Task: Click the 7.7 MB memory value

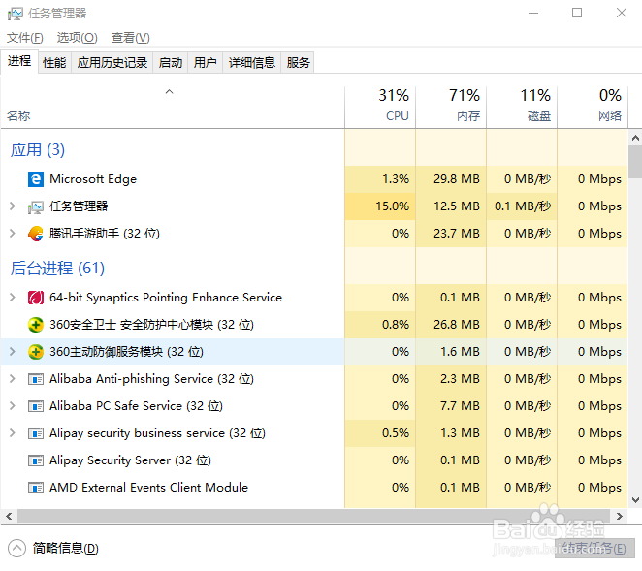Action: (x=460, y=406)
